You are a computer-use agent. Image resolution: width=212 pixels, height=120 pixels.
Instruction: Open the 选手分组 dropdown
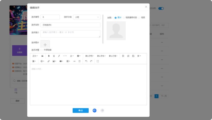point(86,17)
